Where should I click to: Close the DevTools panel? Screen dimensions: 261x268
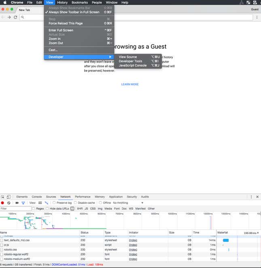[257, 197]
